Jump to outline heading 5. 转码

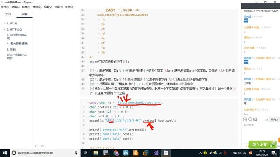point(11,49)
